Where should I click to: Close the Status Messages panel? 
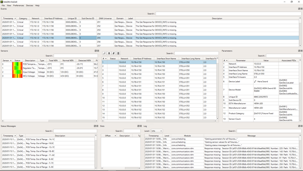click(97, 126)
